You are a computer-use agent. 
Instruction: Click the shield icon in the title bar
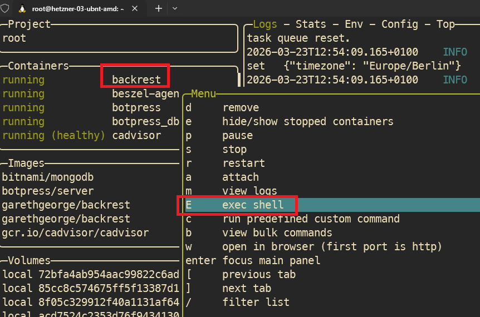pyautogui.click(x=5, y=8)
